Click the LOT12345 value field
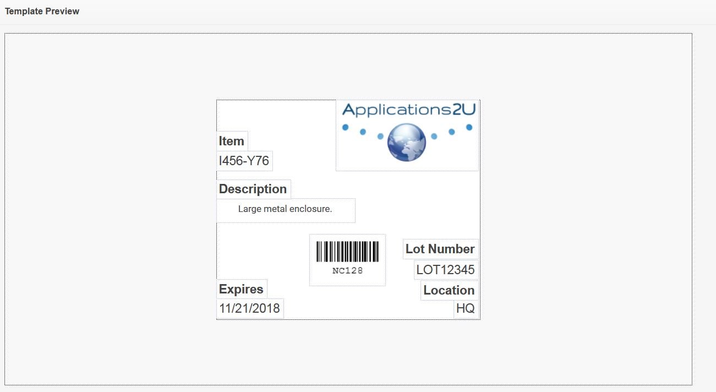The height and width of the screenshot is (392, 716). click(445, 270)
